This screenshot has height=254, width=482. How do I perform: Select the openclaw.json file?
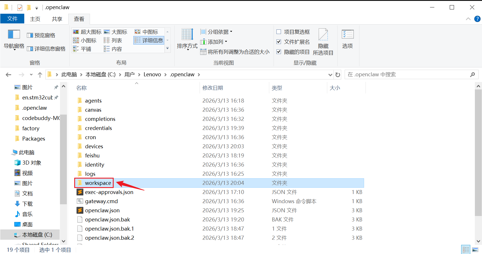point(102,211)
